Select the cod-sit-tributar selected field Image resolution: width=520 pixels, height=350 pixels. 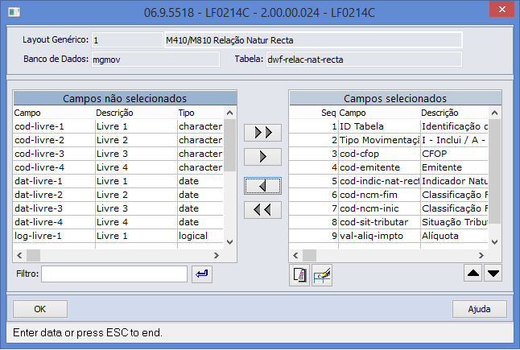click(389, 222)
